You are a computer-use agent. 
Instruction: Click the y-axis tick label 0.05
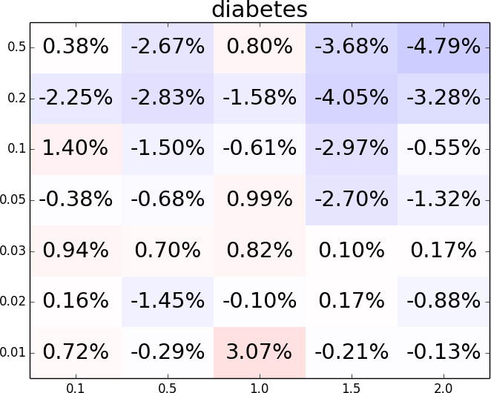coord(15,199)
